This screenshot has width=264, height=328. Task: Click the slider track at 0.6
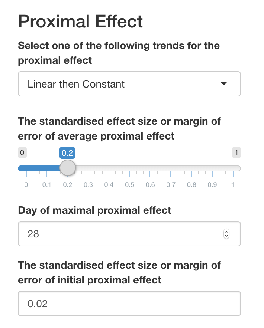tap(150, 168)
